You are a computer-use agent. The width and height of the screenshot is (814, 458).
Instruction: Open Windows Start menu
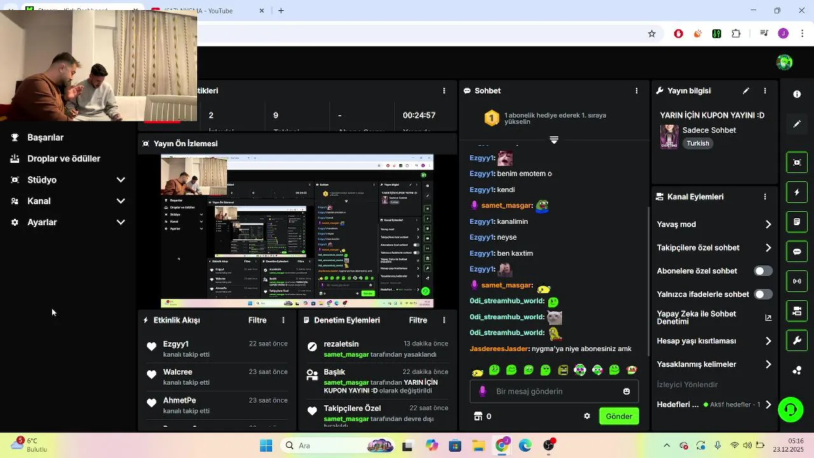pos(266,446)
